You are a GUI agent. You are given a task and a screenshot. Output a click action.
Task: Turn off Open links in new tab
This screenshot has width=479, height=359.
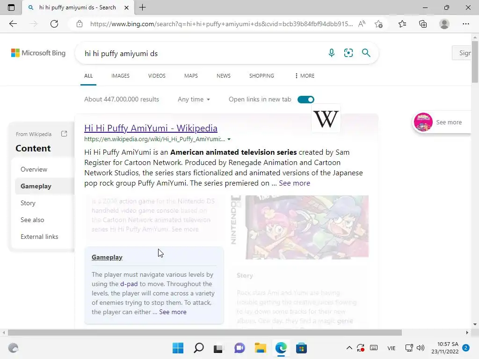[x=306, y=100]
